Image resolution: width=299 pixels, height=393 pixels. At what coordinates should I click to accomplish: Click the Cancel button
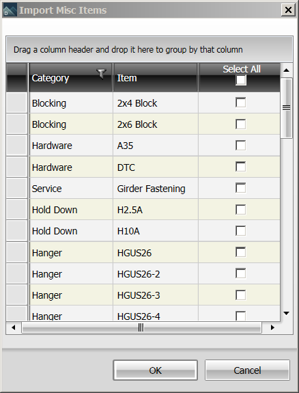(247, 370)
